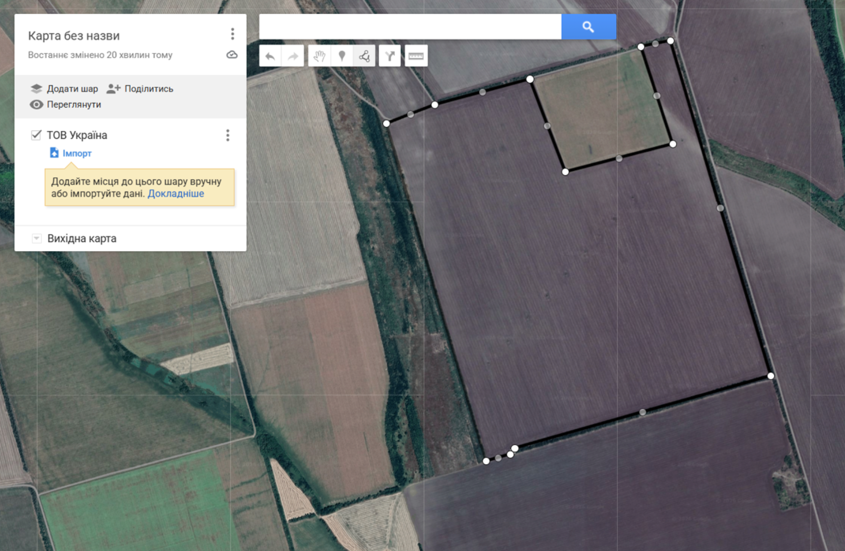Click the cloud save status icon
The width and height of the screenshot is (845, 551).
(232, 55)
